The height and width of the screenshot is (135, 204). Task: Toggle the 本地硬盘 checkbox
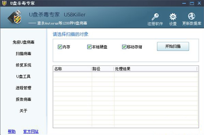89,47
